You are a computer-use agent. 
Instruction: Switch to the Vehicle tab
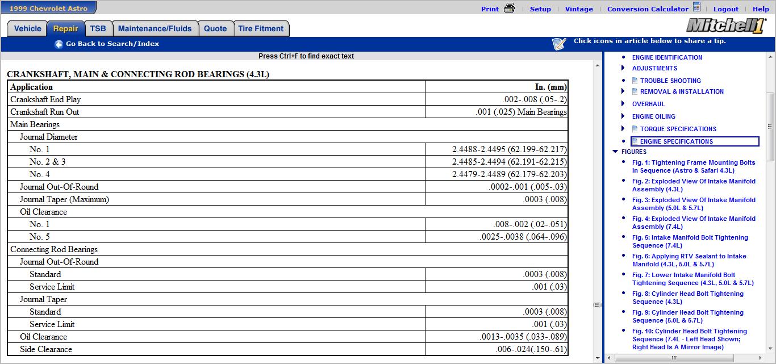[27, 28]
